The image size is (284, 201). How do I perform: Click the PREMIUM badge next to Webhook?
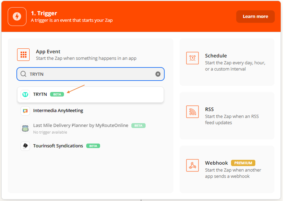243,163
